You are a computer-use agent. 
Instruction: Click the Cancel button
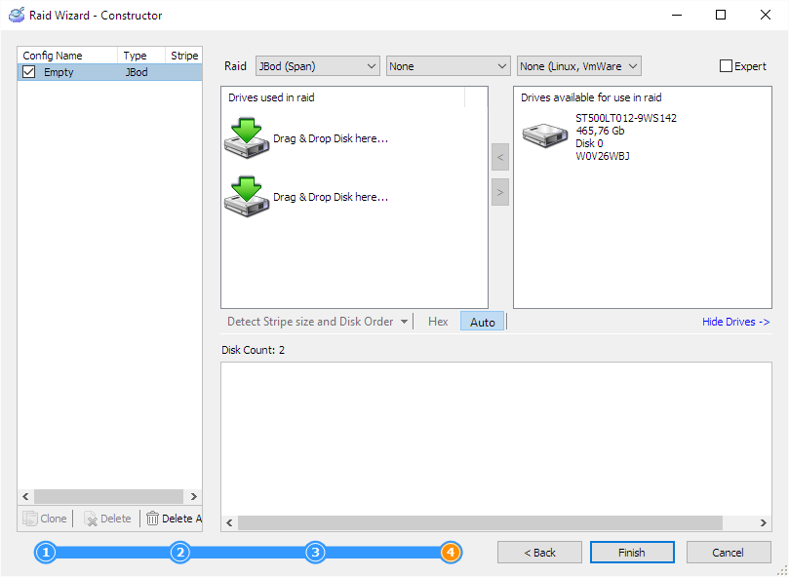click(x=729, y=553)
